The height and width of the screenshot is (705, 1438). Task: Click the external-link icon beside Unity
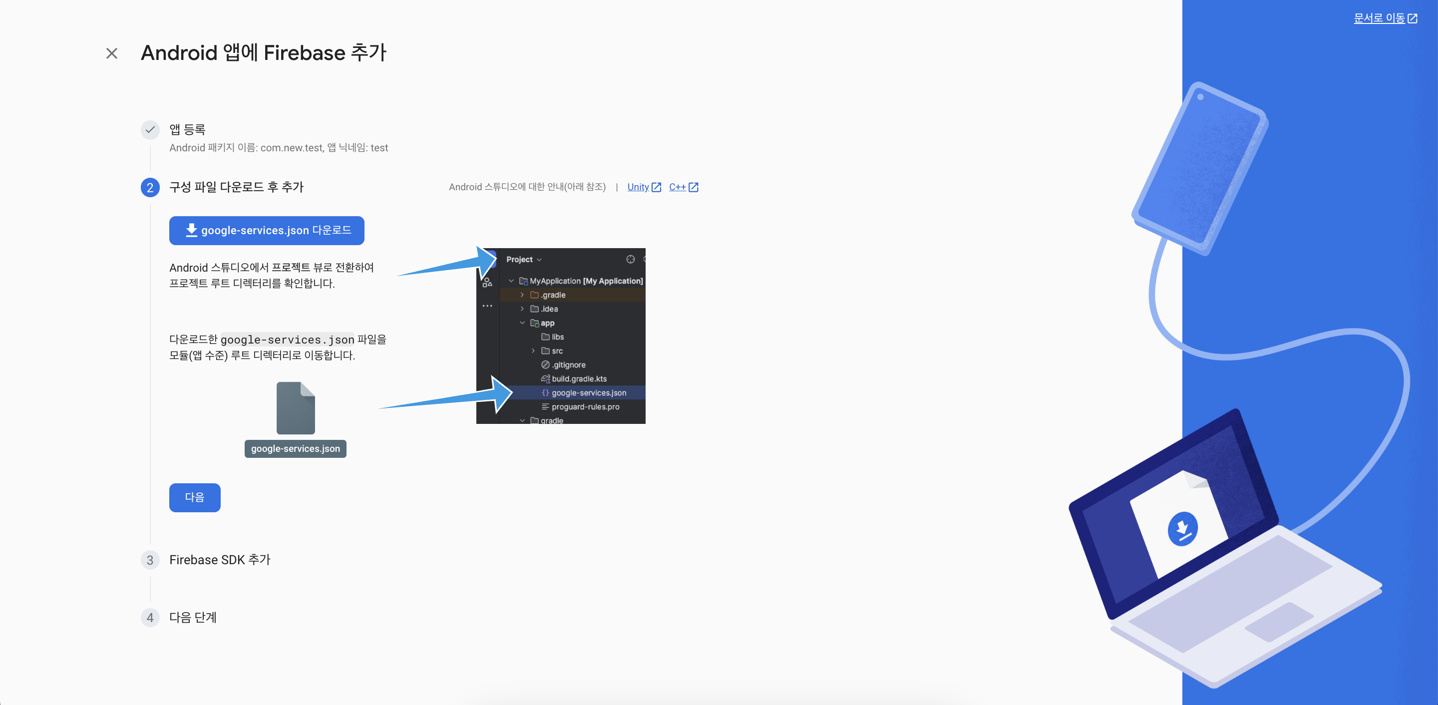coord(657,188)
